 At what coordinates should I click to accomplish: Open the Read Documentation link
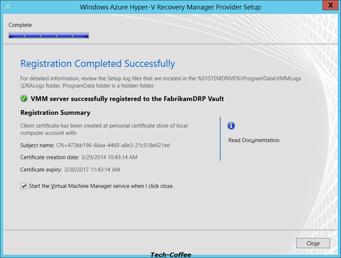point(254,140)
